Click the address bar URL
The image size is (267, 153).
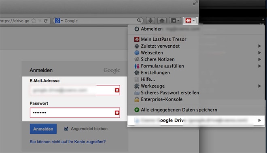(15, 21)
